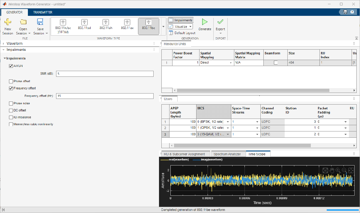Click the Generate button

(x=205, y=25)
